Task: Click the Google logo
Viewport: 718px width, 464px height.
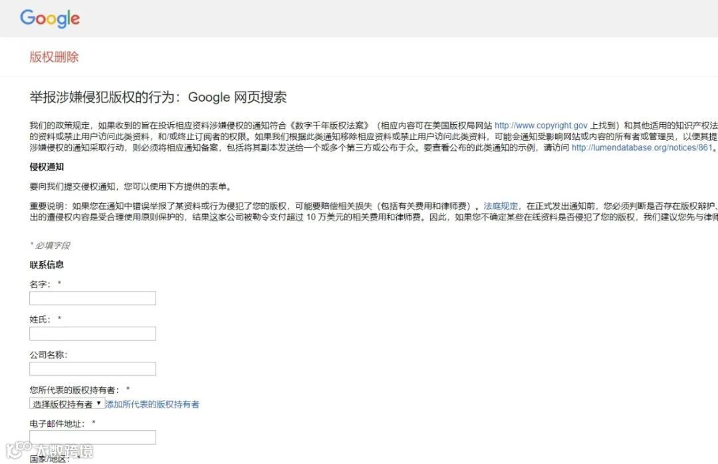Action: tap(50, 19)
